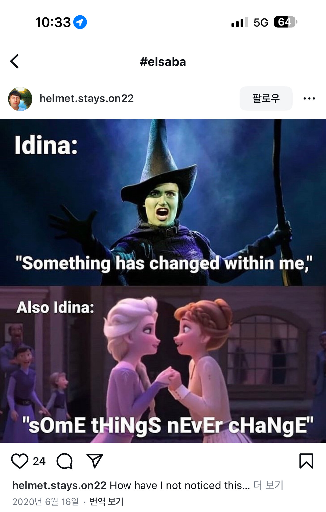Tap caption username helmet.stays.on22
Image resolution: width=326 pixels, height=512 pixels.
tap(59, 485)
